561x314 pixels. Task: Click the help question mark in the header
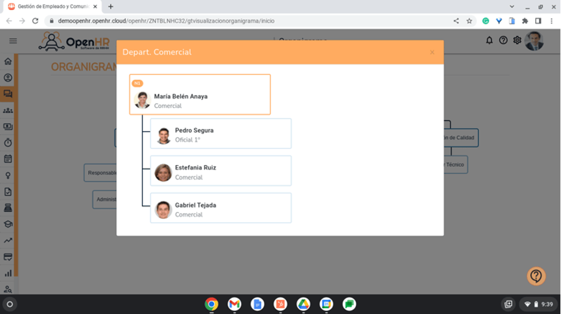(x=503, y=41)
